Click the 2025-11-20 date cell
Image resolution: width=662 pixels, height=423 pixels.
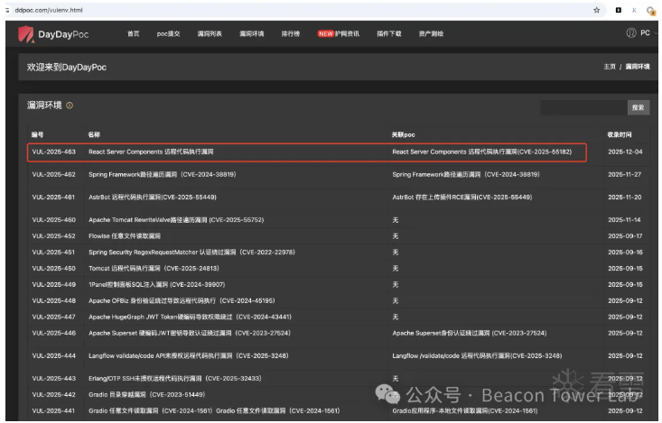(624, 198)
